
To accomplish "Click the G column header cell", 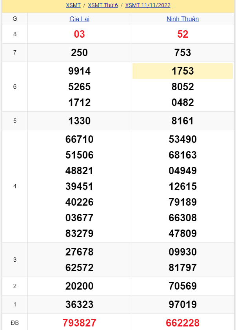I will click(15, 19).
